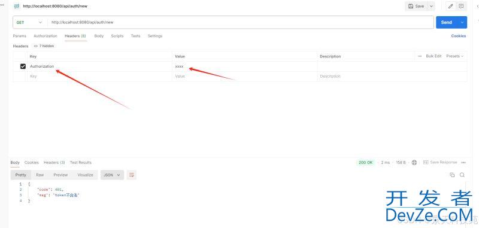479x228 pixels.
Task: Click the request URL input field
Action: (241, 22)
